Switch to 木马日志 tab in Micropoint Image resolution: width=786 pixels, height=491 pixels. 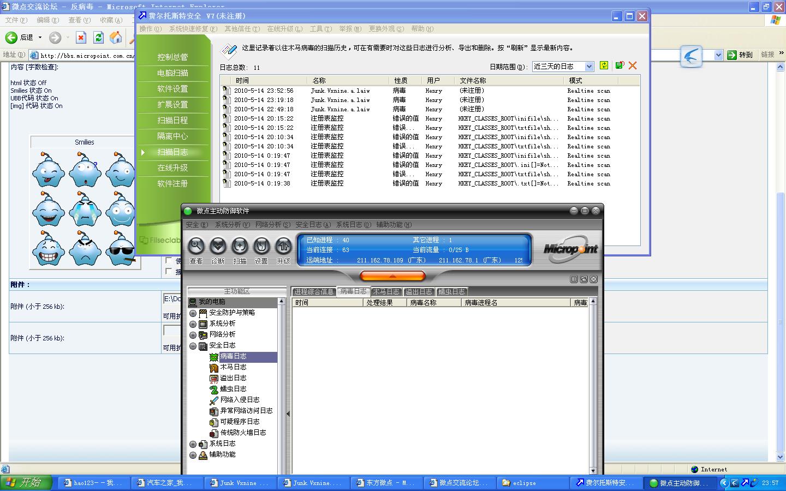click(386, 292)
